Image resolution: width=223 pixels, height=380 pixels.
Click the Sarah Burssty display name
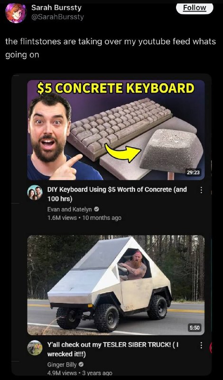coord(56,8)
